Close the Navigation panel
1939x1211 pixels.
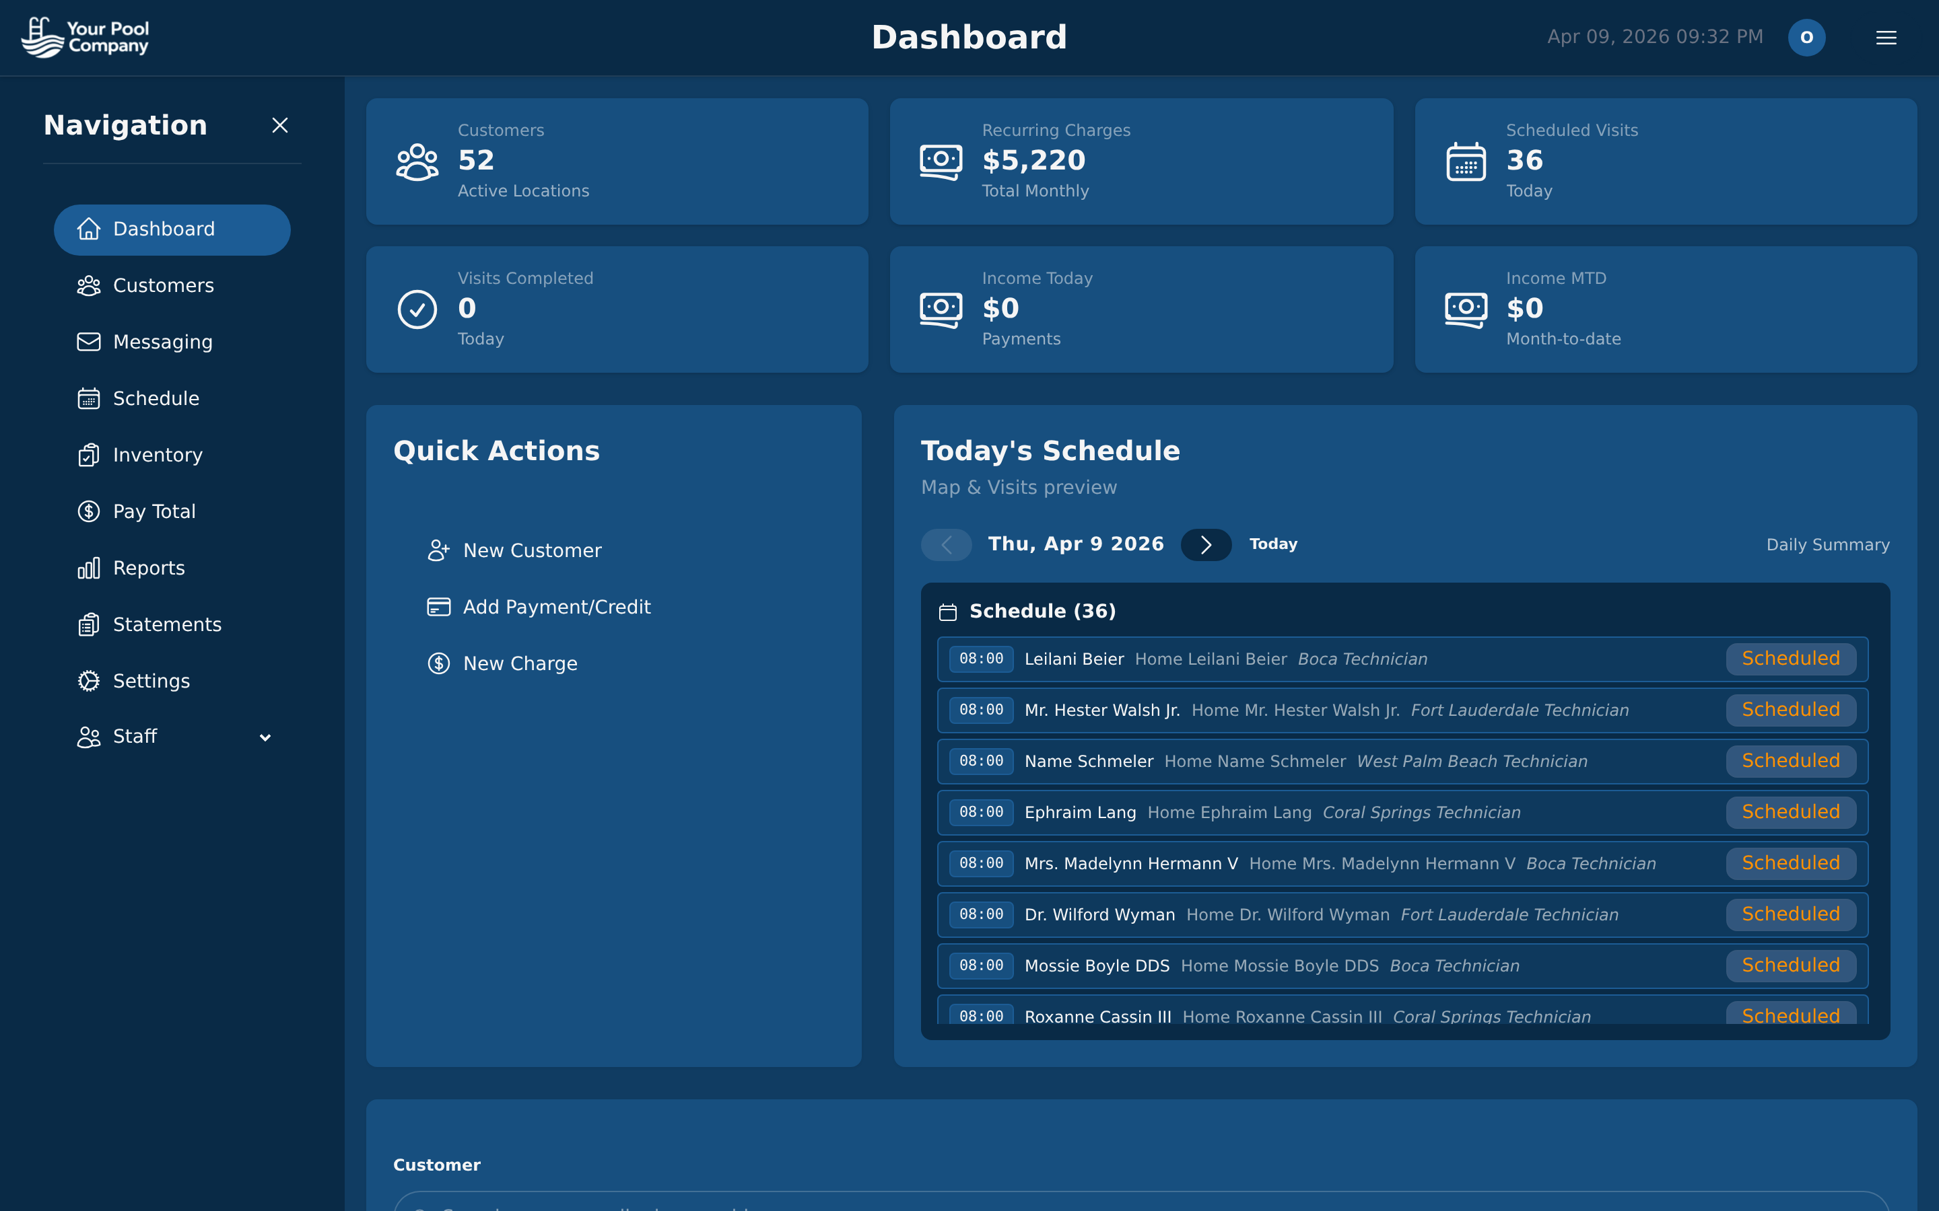[279, 125]
